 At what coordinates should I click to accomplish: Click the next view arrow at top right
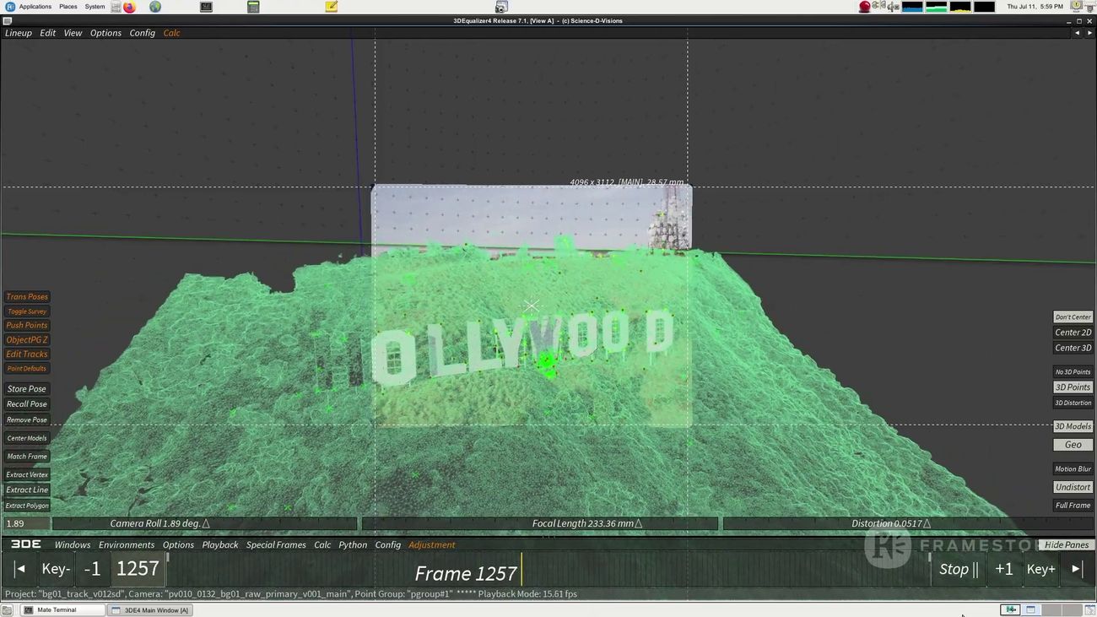(x=1089, y=33)
